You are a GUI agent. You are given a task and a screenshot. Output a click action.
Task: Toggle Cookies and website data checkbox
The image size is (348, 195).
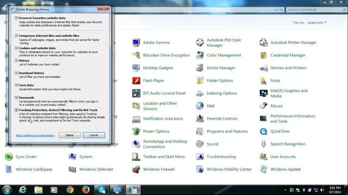(x=16, y=48)
